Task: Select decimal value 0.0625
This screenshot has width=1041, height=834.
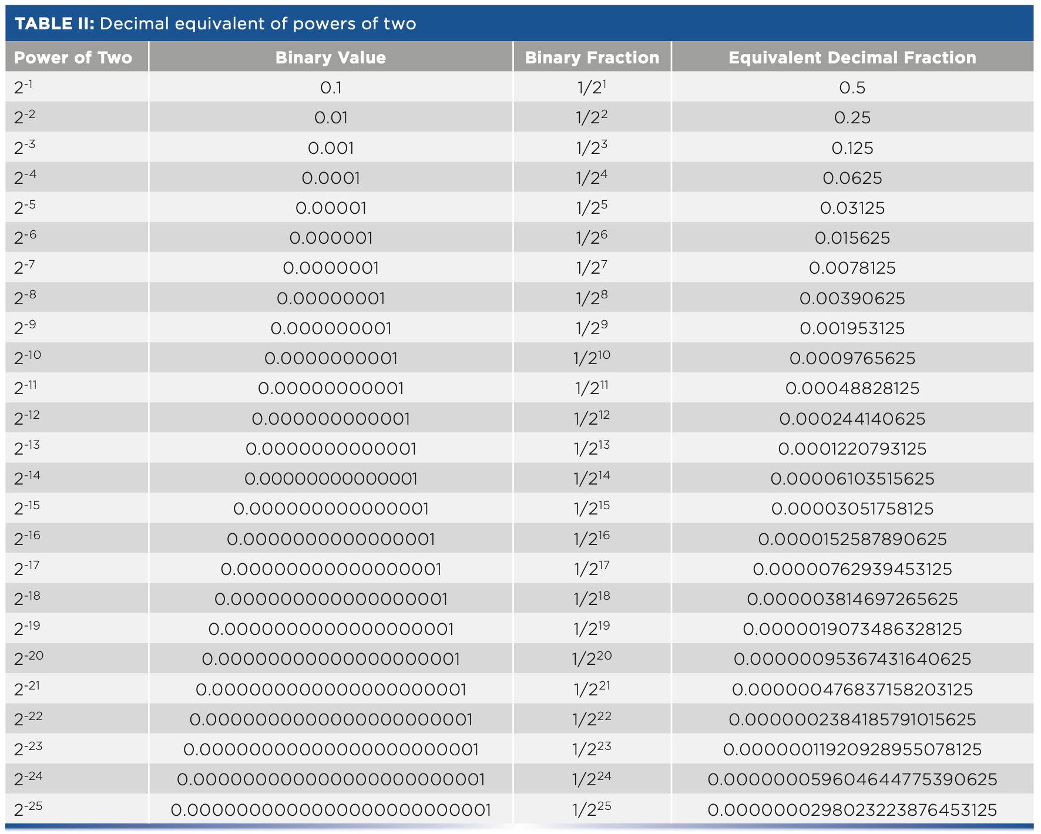Action: click(x=852, y=178)
